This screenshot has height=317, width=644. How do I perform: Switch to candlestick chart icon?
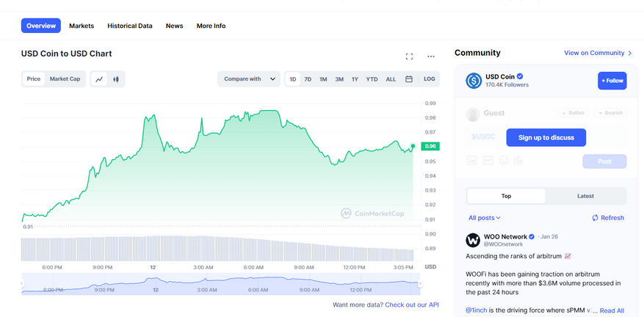pos(116,79)
